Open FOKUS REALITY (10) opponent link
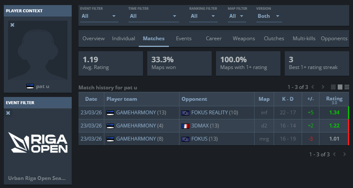This screenshot has width=353, height=188. tap(215, 113)
